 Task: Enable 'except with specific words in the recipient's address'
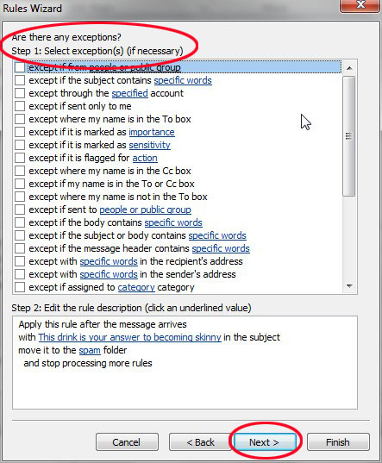(20, 261)
